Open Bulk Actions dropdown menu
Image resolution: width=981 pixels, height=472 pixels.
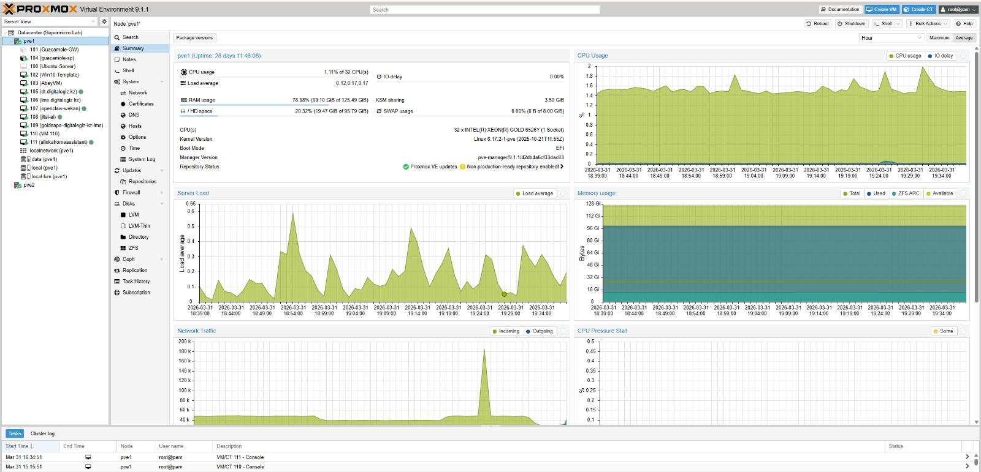coord(928,24)
